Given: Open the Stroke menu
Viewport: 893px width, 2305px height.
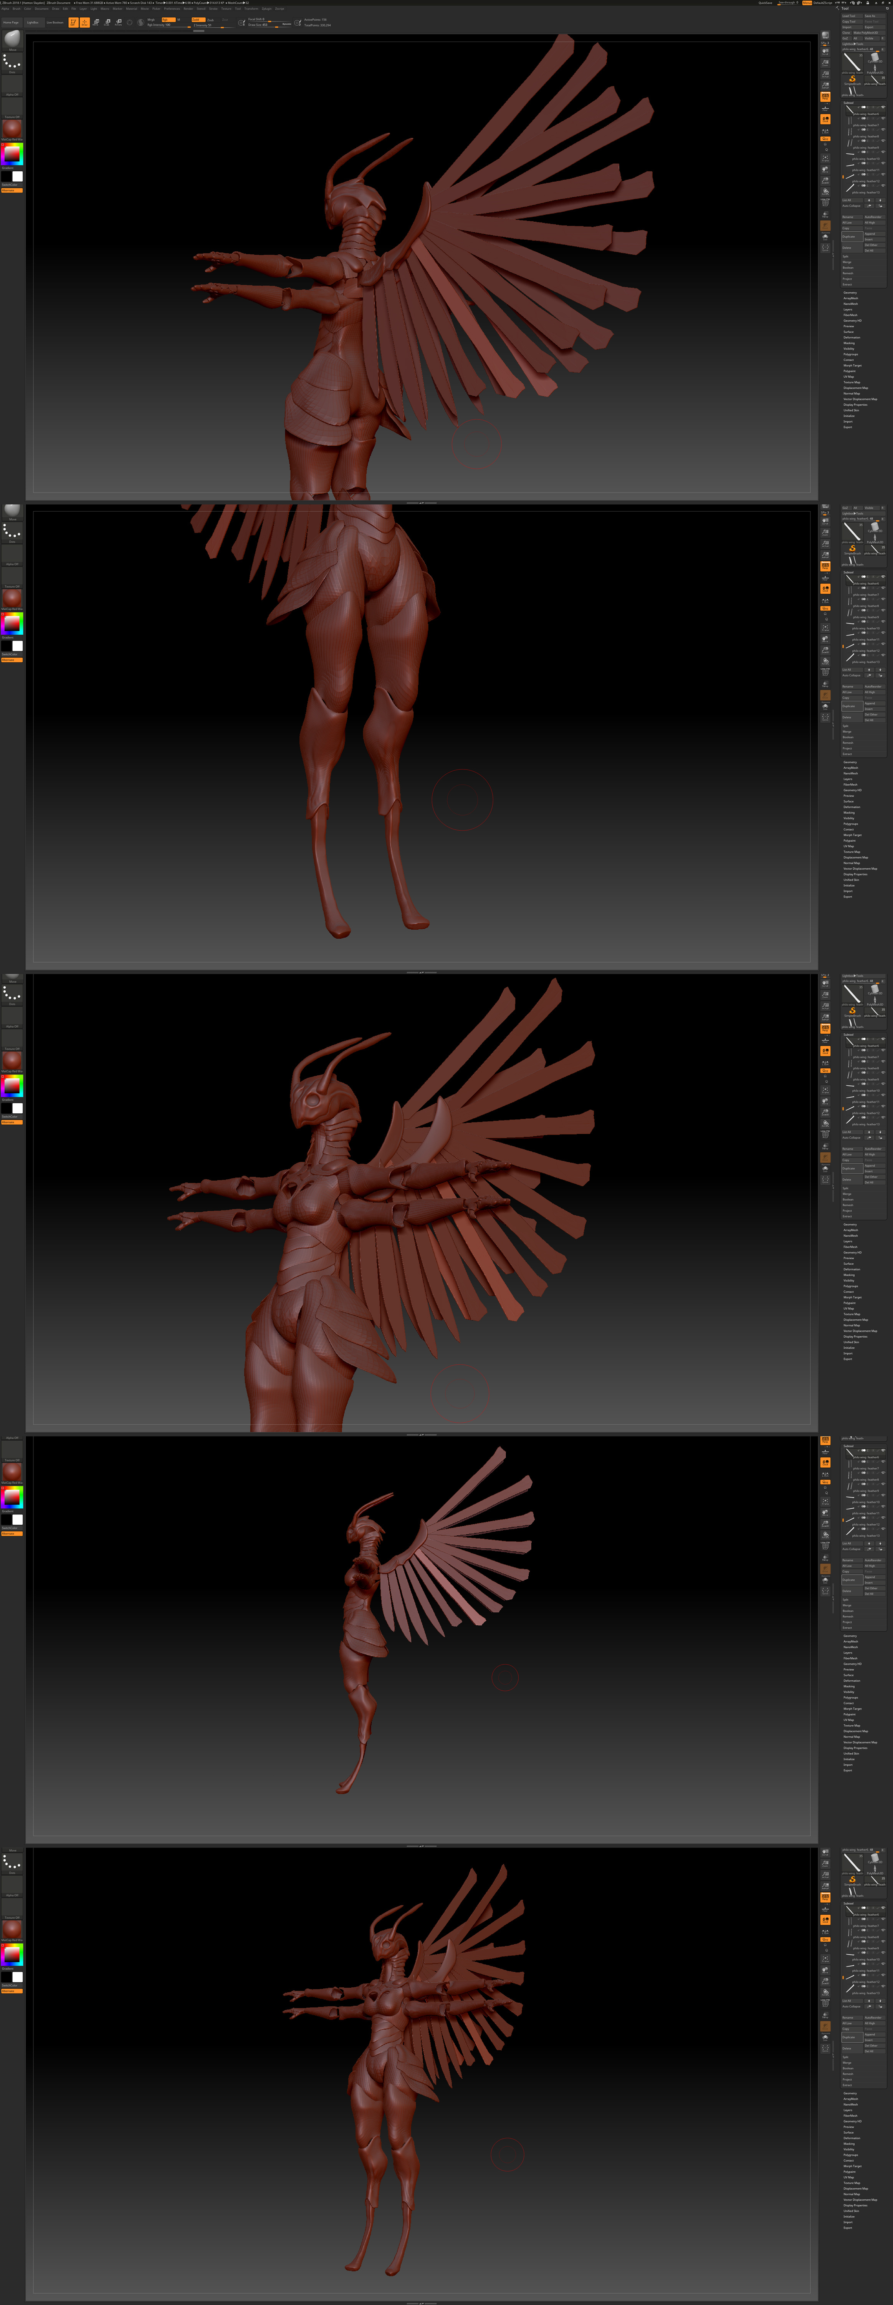Looking at the screenshot, I should (x=213, y=8).
